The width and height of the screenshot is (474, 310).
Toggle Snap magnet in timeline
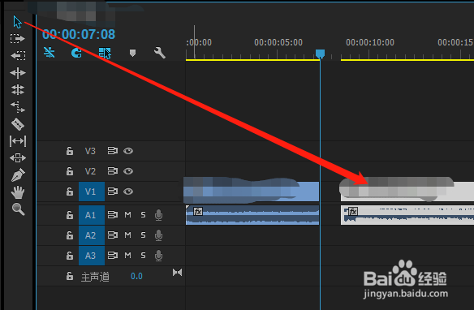(x=76, y=53)
